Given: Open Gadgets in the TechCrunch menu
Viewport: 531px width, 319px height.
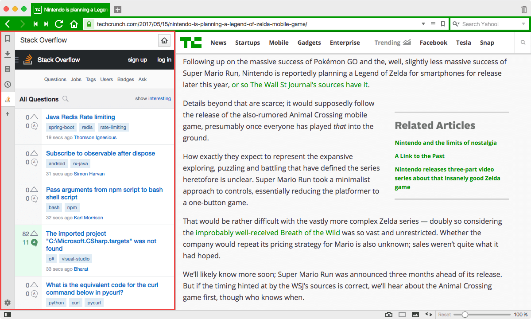Looking at the screenshot, I should [x=309, y=43].
